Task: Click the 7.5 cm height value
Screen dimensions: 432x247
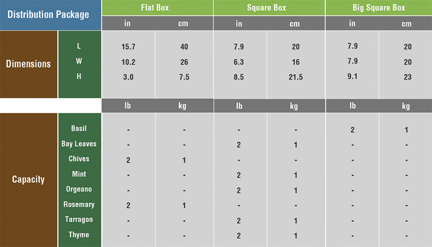Action: coord(184,77)
